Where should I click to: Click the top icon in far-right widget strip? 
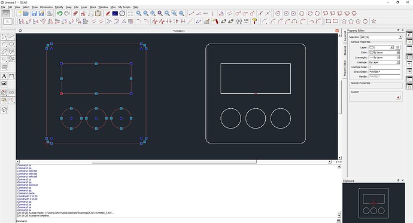[x=409, y=34]
